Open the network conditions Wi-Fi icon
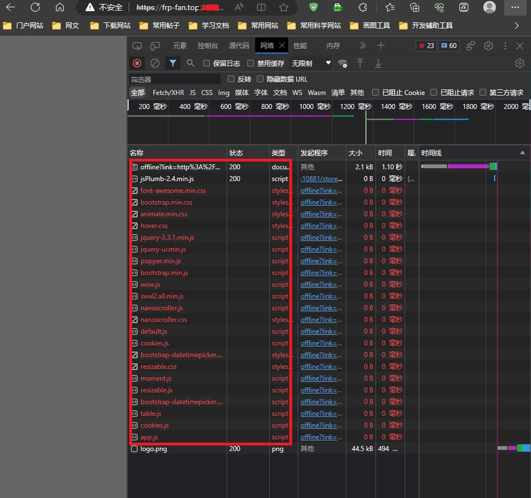 coord(342,63)
